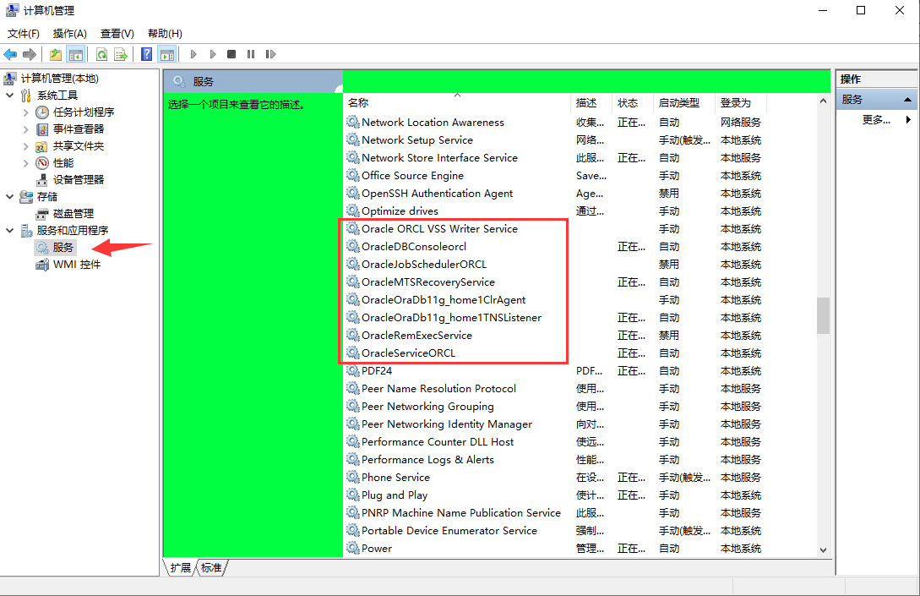This screenshot has height=596, width=920.
Task: Open Disk Management (磁盘管理) in the tree
Action: click(73, 214)
